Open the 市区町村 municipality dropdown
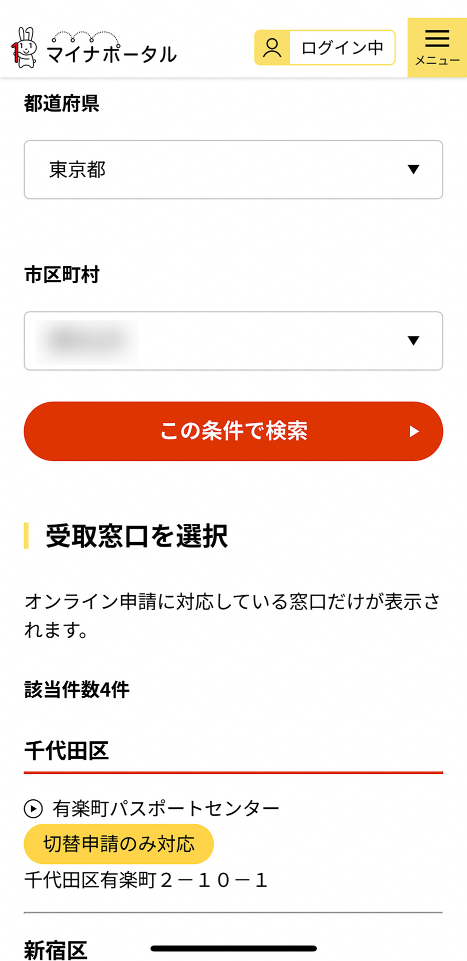Screen dimensions: 467x961 233,340
